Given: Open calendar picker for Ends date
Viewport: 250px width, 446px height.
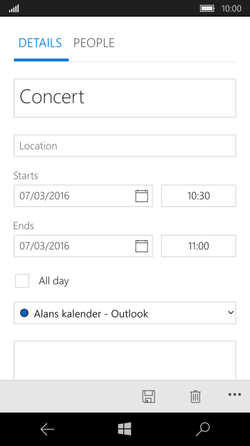Looking at the screenshot, I should (x=141, y=246).
